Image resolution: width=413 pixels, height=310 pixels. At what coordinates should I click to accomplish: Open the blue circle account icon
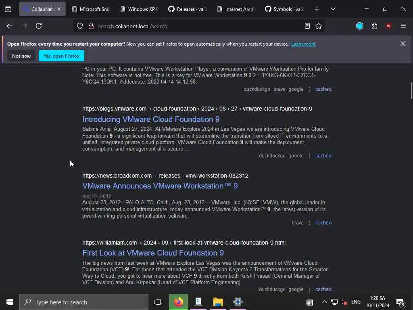point(360,26)
